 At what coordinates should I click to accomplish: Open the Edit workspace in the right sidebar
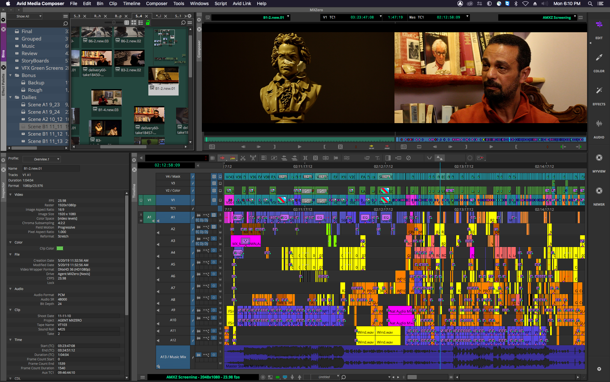[x=599, y=29]
